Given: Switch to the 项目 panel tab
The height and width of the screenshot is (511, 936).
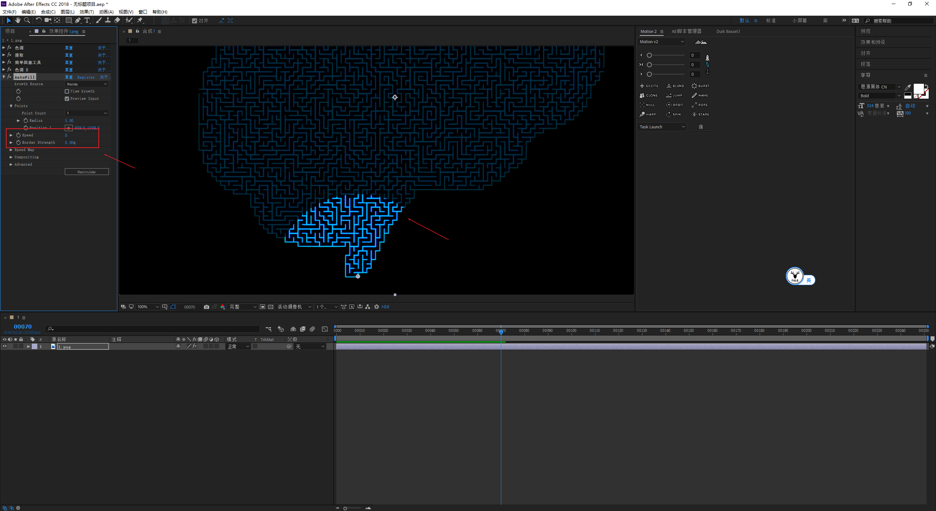Looking at the screenshot, I should (10, 31).
